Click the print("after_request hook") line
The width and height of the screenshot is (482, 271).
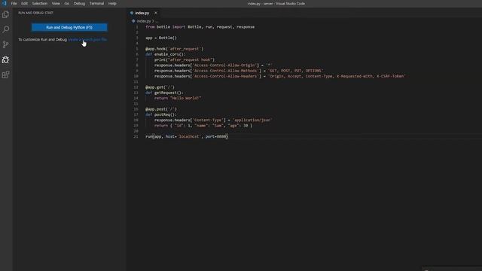(x=185, y=60)
